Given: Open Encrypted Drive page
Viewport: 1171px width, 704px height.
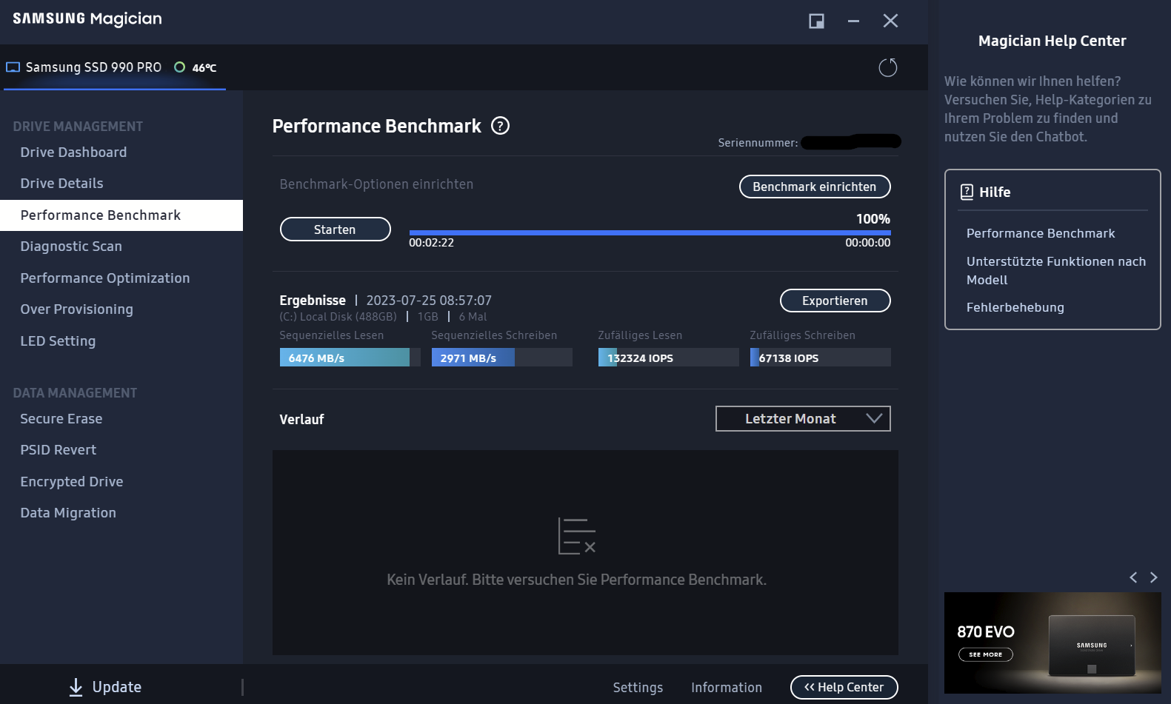Looking at the screenshot, I should pyautogui.click(x=72, y=482).
